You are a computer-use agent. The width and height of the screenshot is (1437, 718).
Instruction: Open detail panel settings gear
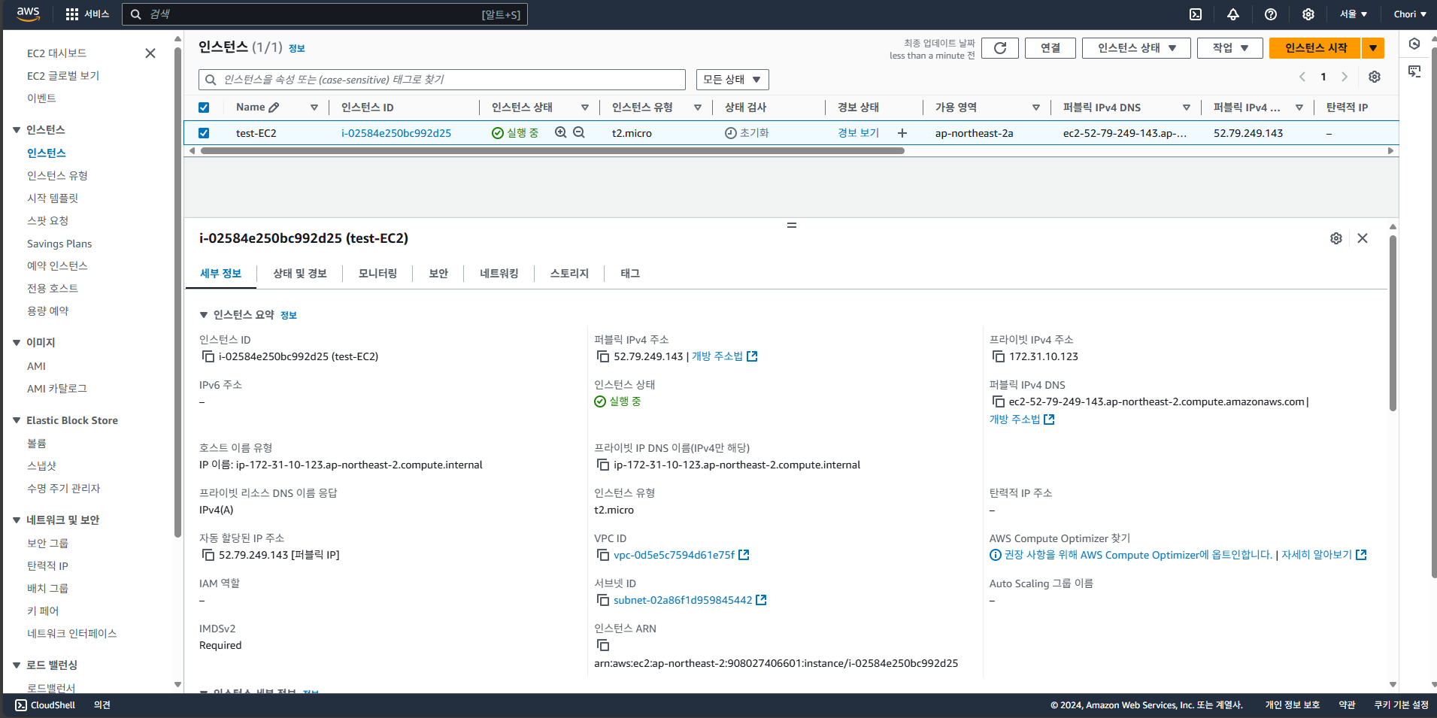pos(1336,238)
